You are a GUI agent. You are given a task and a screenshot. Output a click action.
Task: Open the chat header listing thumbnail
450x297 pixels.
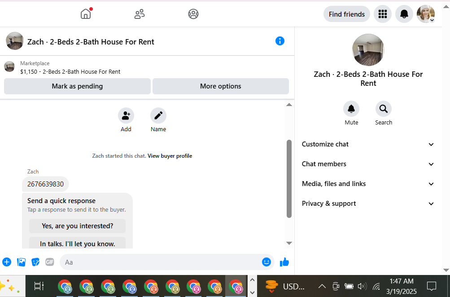click(15, 41)
